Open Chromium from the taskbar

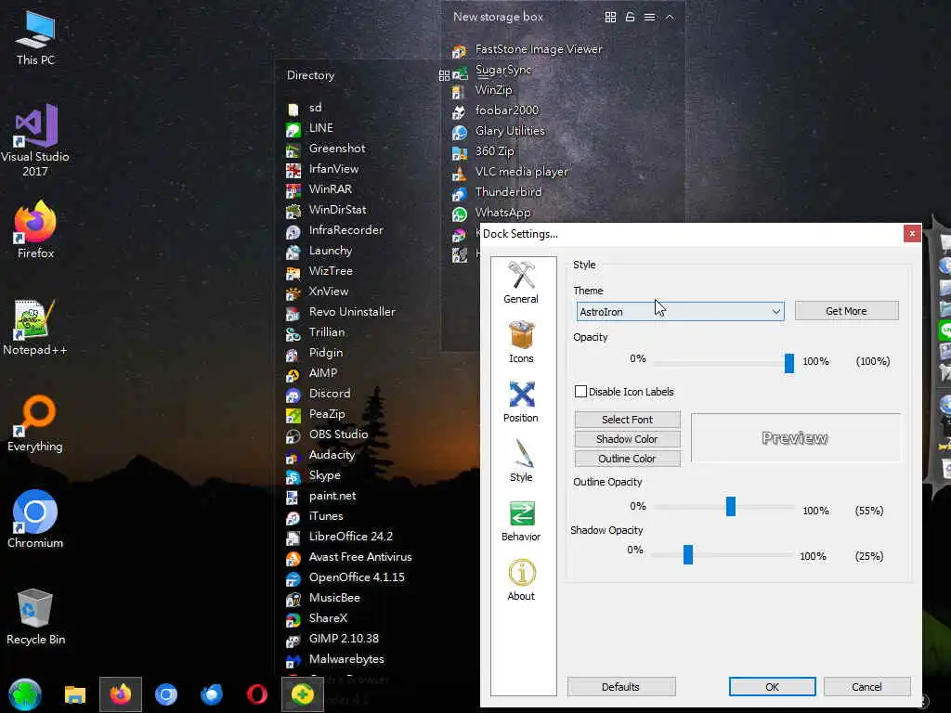point(166,694)
